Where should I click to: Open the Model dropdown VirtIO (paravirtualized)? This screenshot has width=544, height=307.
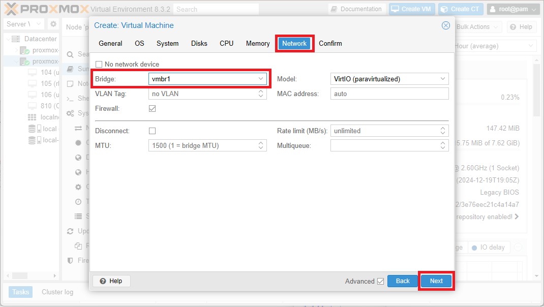point(389,79)
